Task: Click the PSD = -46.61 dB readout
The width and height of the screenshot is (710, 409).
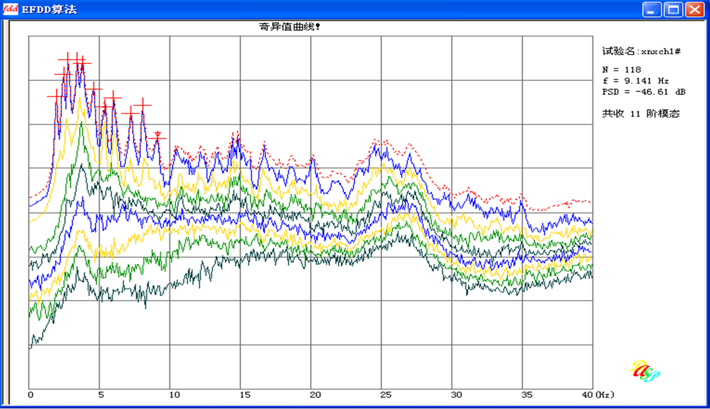Action: [644, 91]
